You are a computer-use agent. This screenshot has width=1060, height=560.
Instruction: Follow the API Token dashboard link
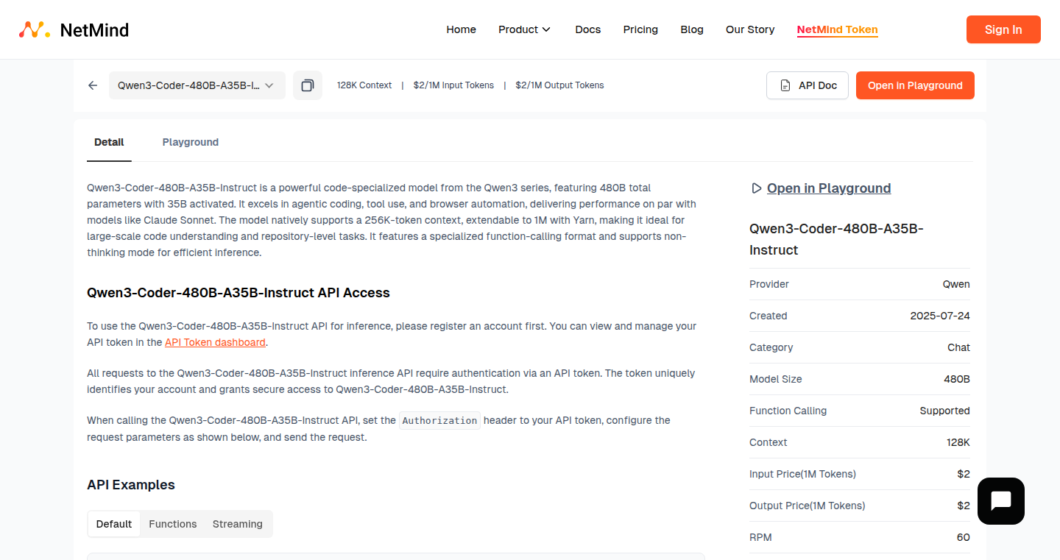coord(215,342)
